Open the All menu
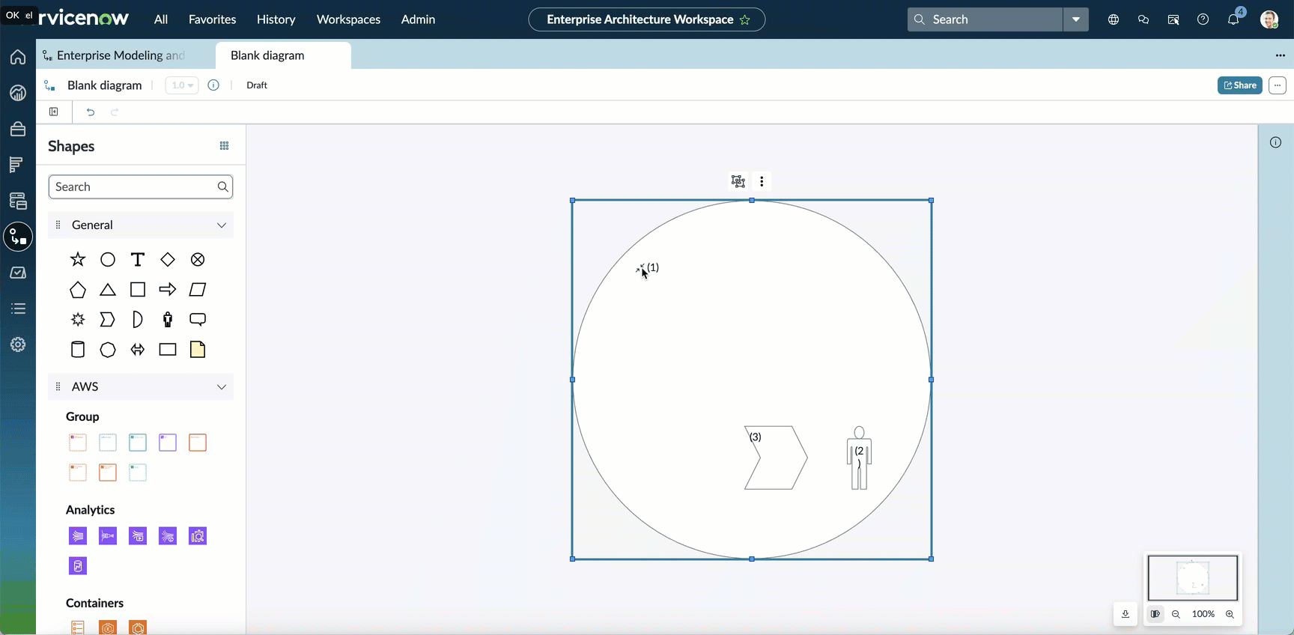The height and width of the screenshot is (635, 1294). point(161,19)
